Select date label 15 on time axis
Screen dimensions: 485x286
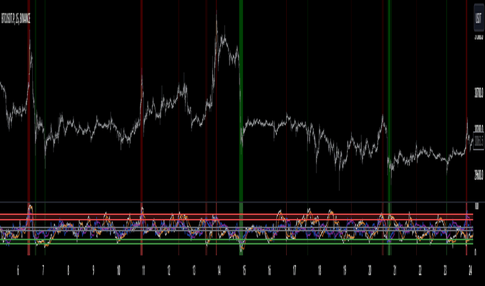[244, 270]
